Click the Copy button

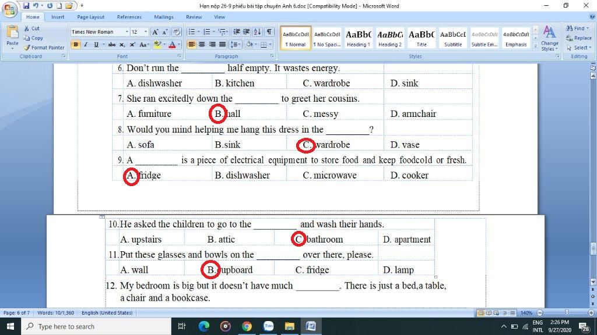click(33, 38)
